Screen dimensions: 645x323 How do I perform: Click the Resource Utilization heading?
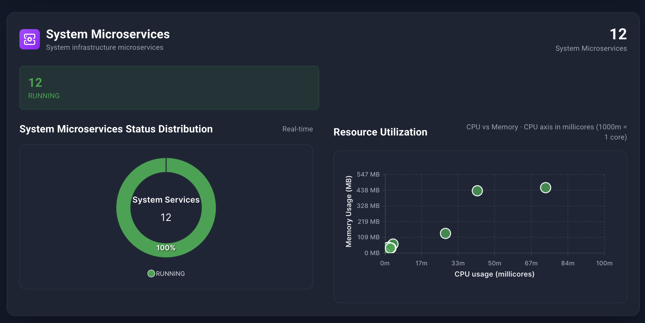coord(380,132)
